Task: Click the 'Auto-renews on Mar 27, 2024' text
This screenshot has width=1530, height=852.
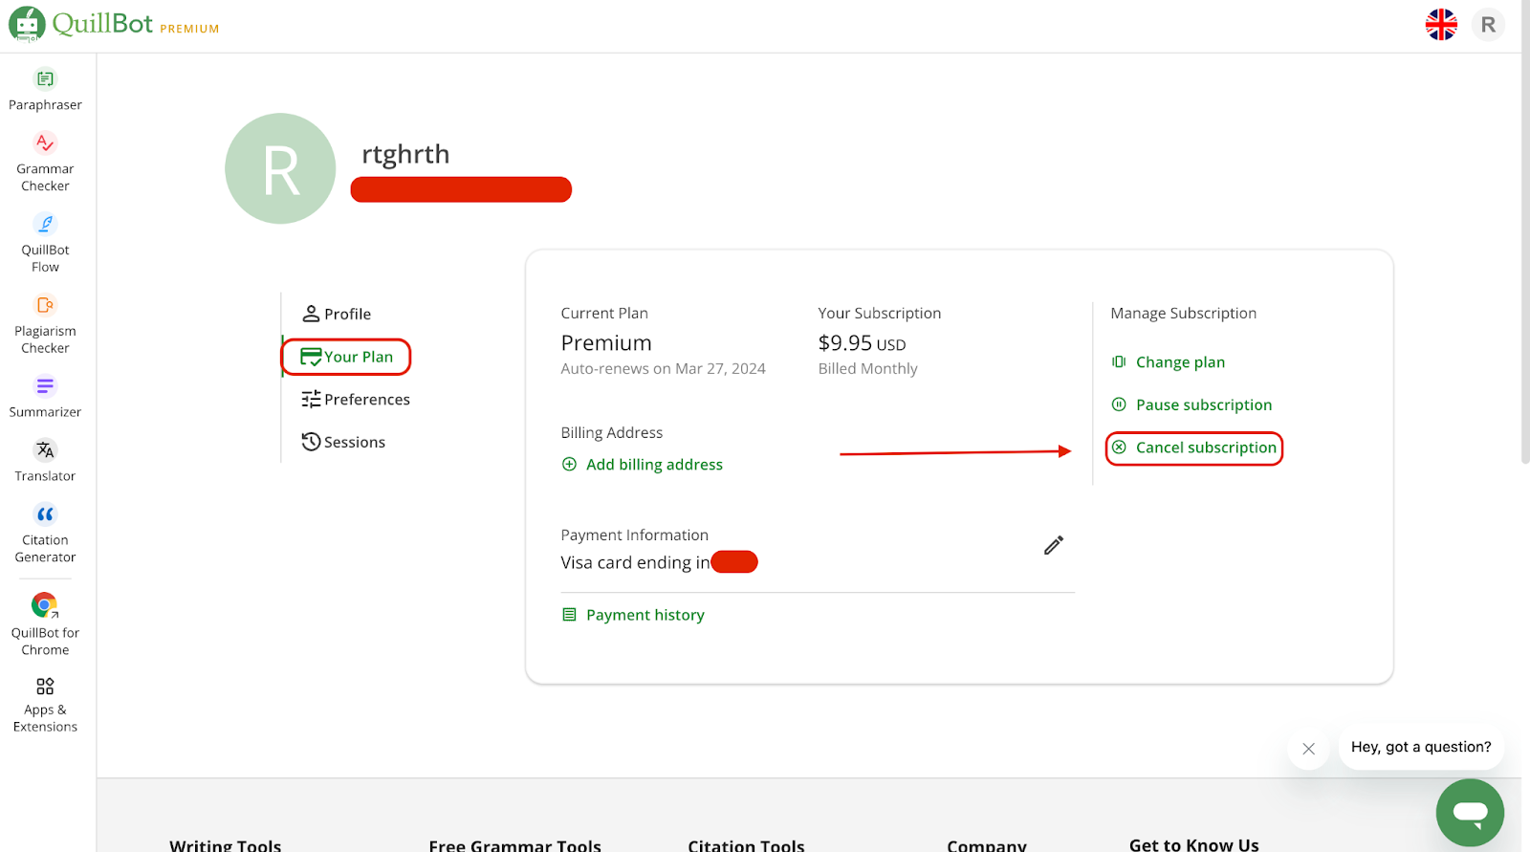Action: pos(663,368)
